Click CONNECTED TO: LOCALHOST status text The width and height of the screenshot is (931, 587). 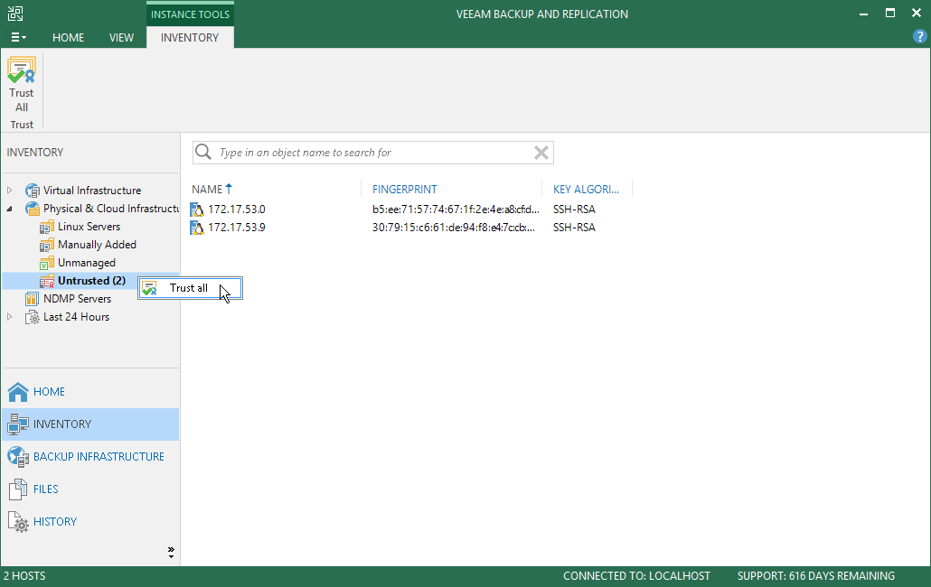636,576
